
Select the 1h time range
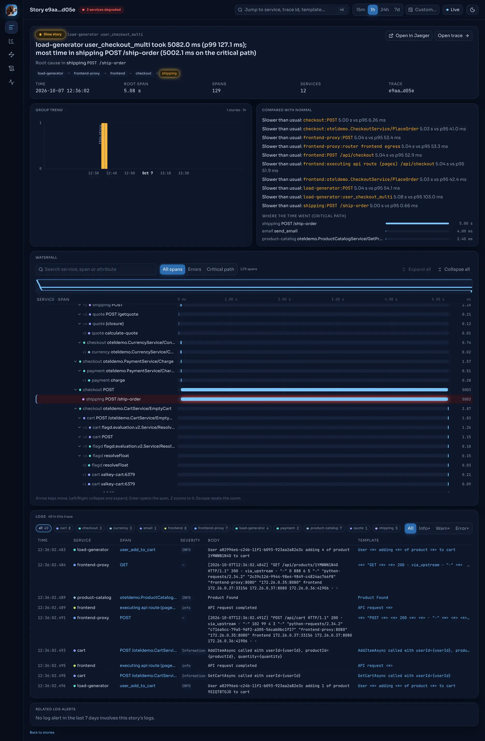[373, 10]
